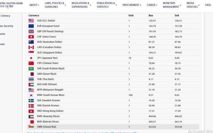Image resolution: width=213 pixels, height=133 pixels.
Task: Click the Australian Dollar flag icon
Action: 31,42
